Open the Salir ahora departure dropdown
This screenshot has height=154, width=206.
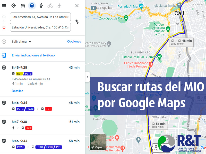pyautogui.click(x=21, y=42)
